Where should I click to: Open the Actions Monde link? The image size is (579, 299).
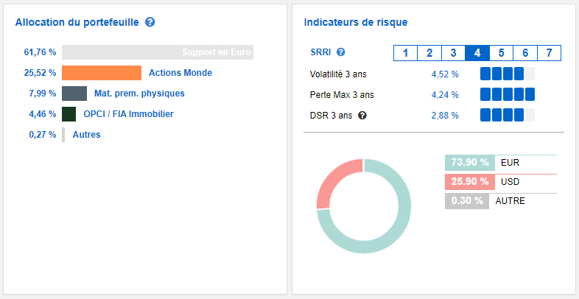(x=180, y=73)
